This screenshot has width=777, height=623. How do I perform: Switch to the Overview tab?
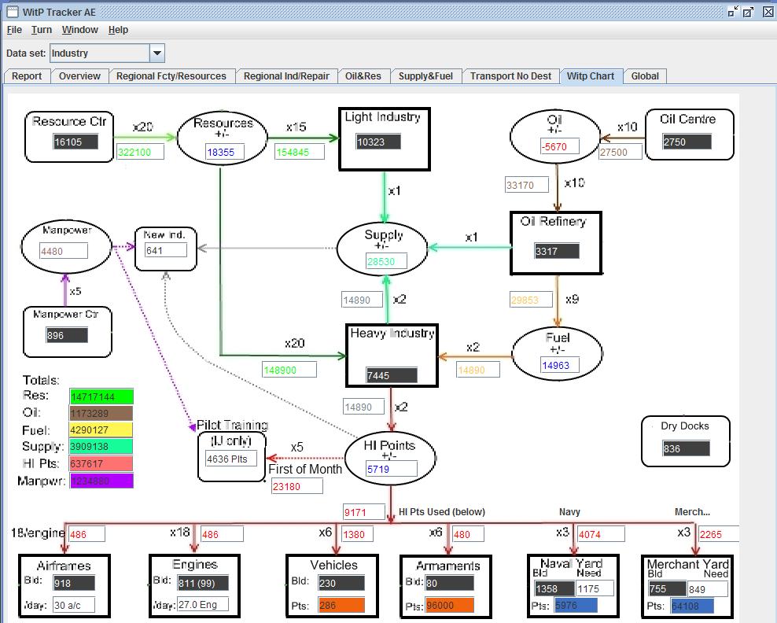(x=79, y=76)
